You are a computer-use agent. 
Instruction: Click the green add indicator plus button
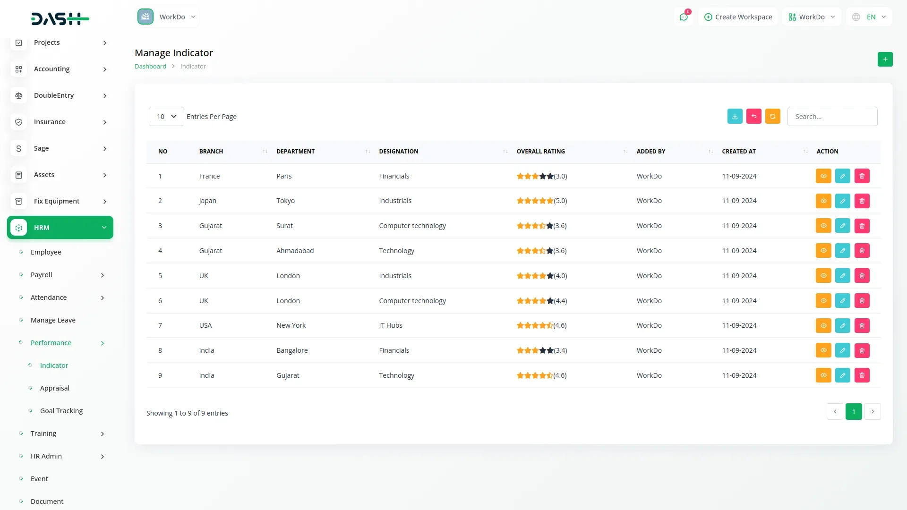click(885, 59)
